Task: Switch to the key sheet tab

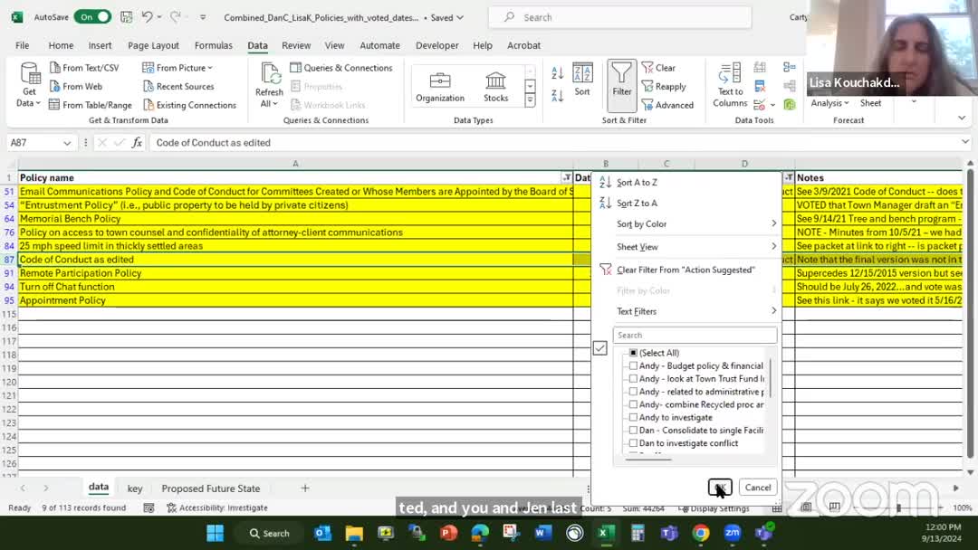Action: [135, 488]
